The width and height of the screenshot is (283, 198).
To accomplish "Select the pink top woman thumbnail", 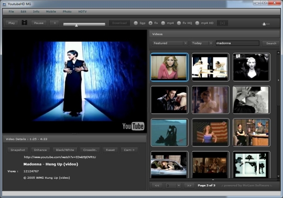I will pyautogui.click(x=169, y=67).
